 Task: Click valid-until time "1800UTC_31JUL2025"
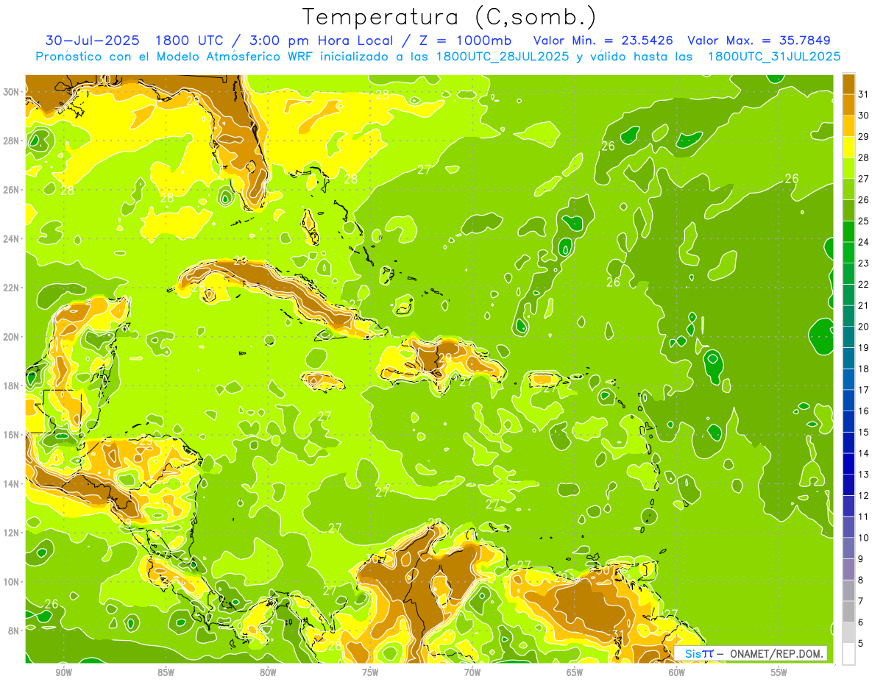coord(774,56)
